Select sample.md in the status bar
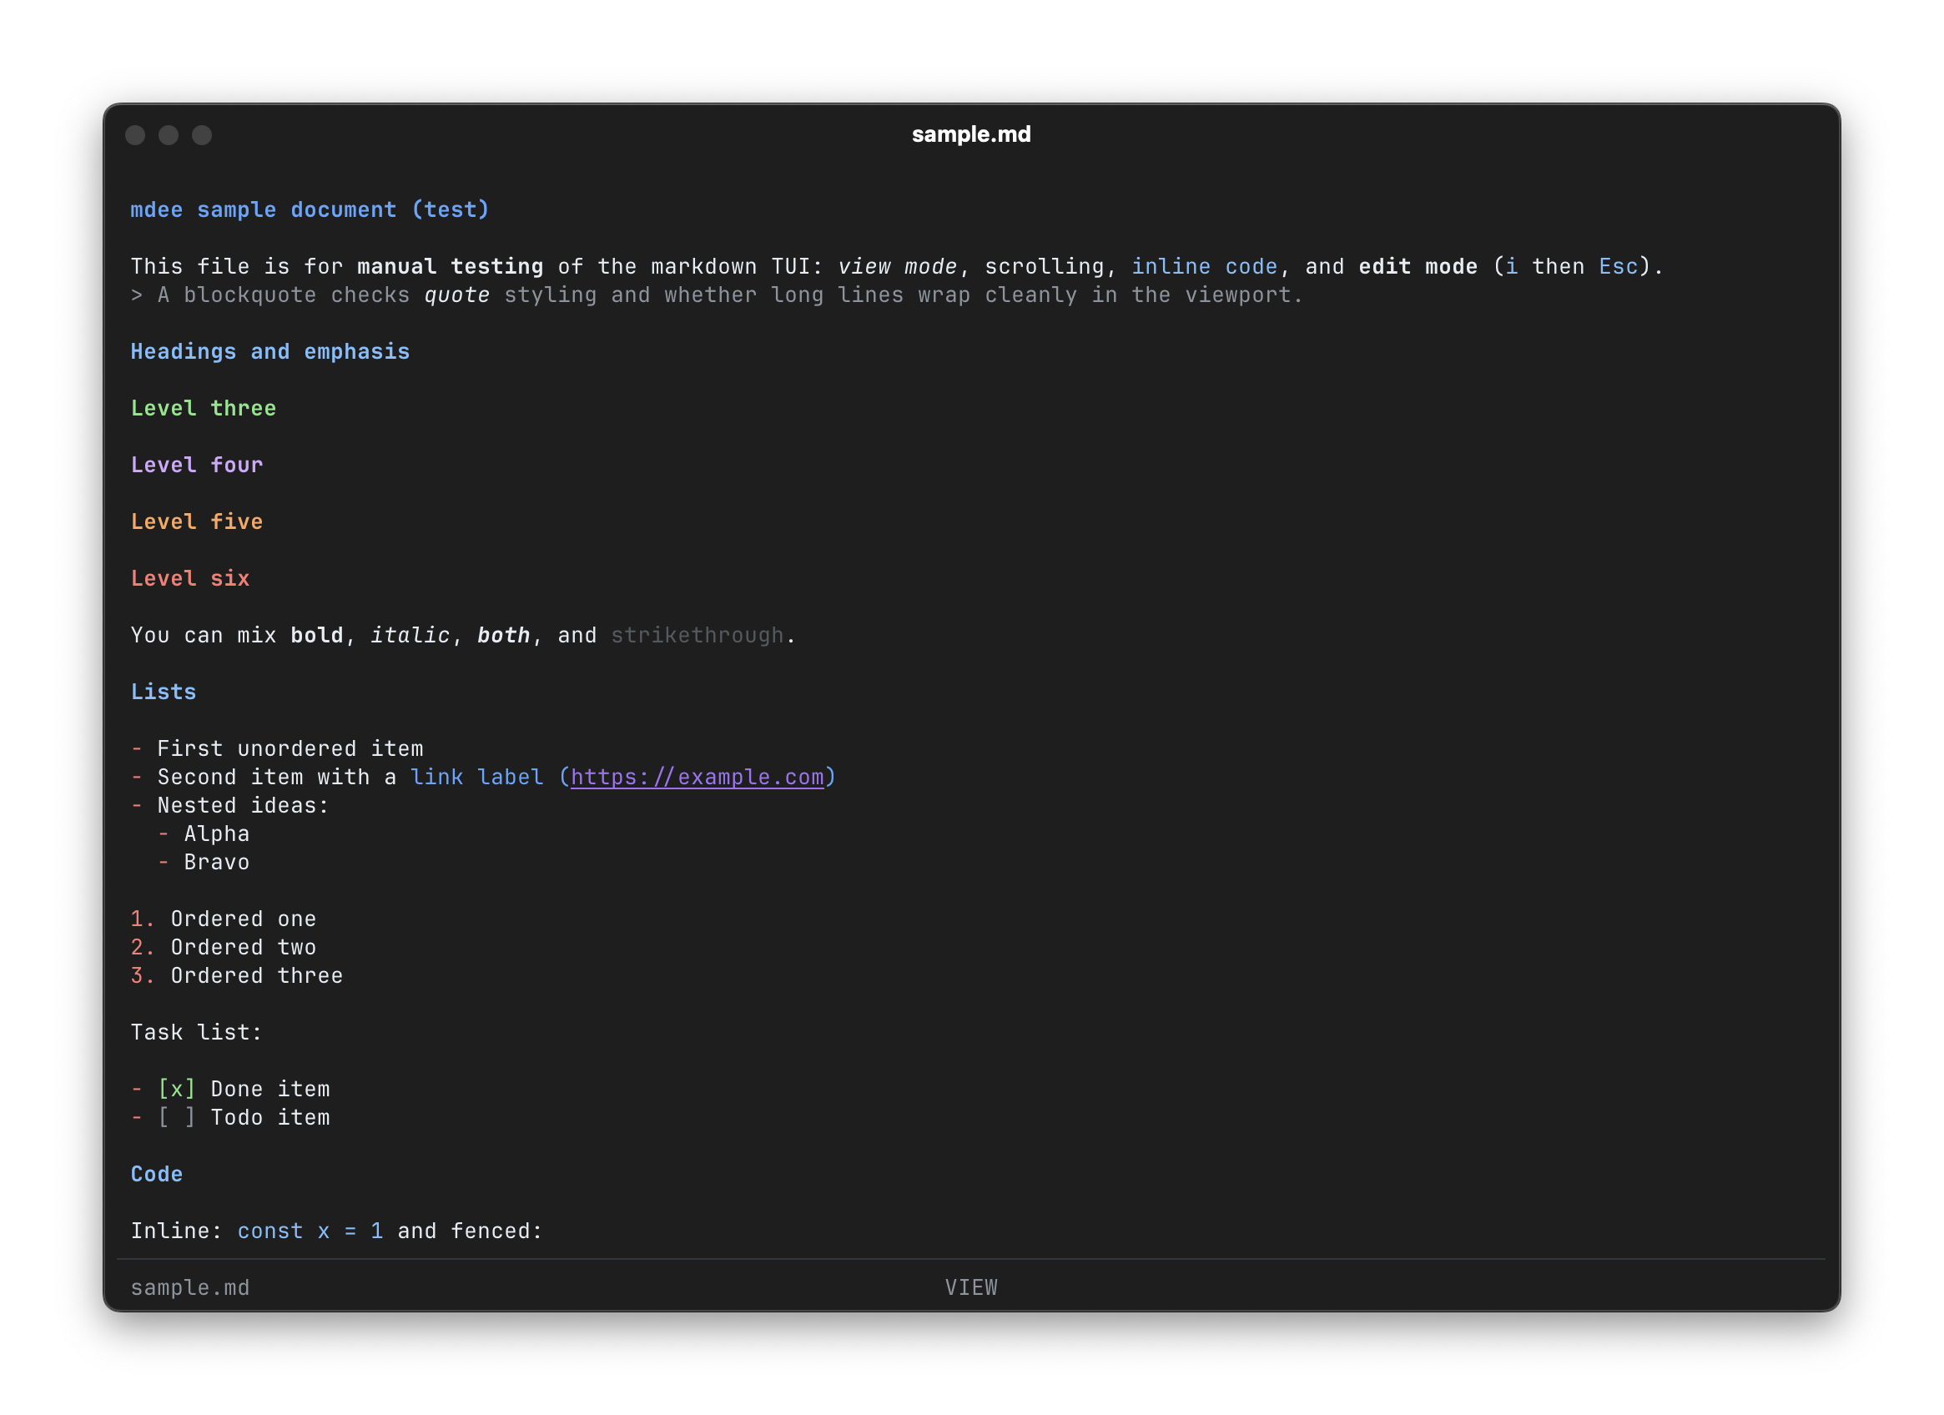This screenshot has height=1415, width=1944. [x=190, y=1287]
